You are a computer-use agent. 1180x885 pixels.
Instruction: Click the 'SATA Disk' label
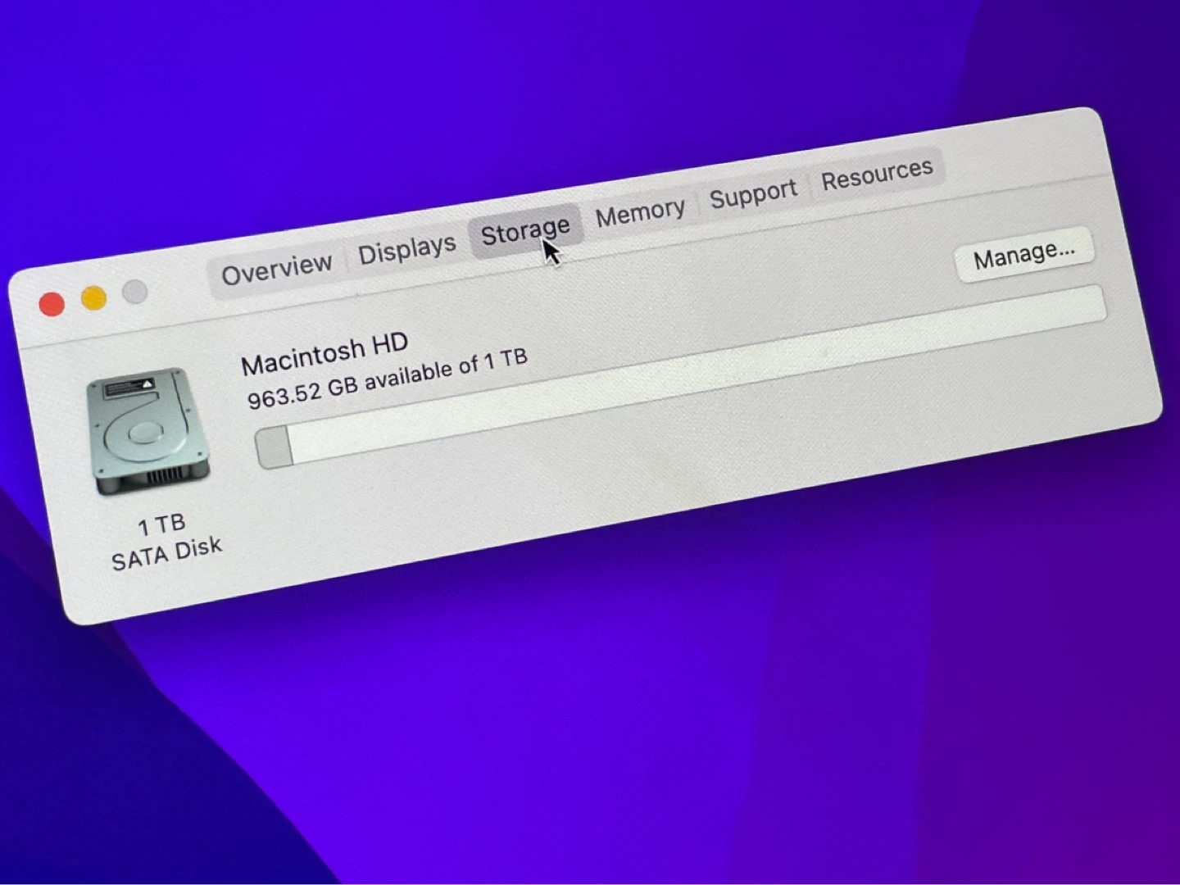[167, 553]
